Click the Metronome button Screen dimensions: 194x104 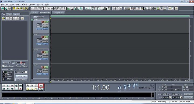[x=188, y=98]
